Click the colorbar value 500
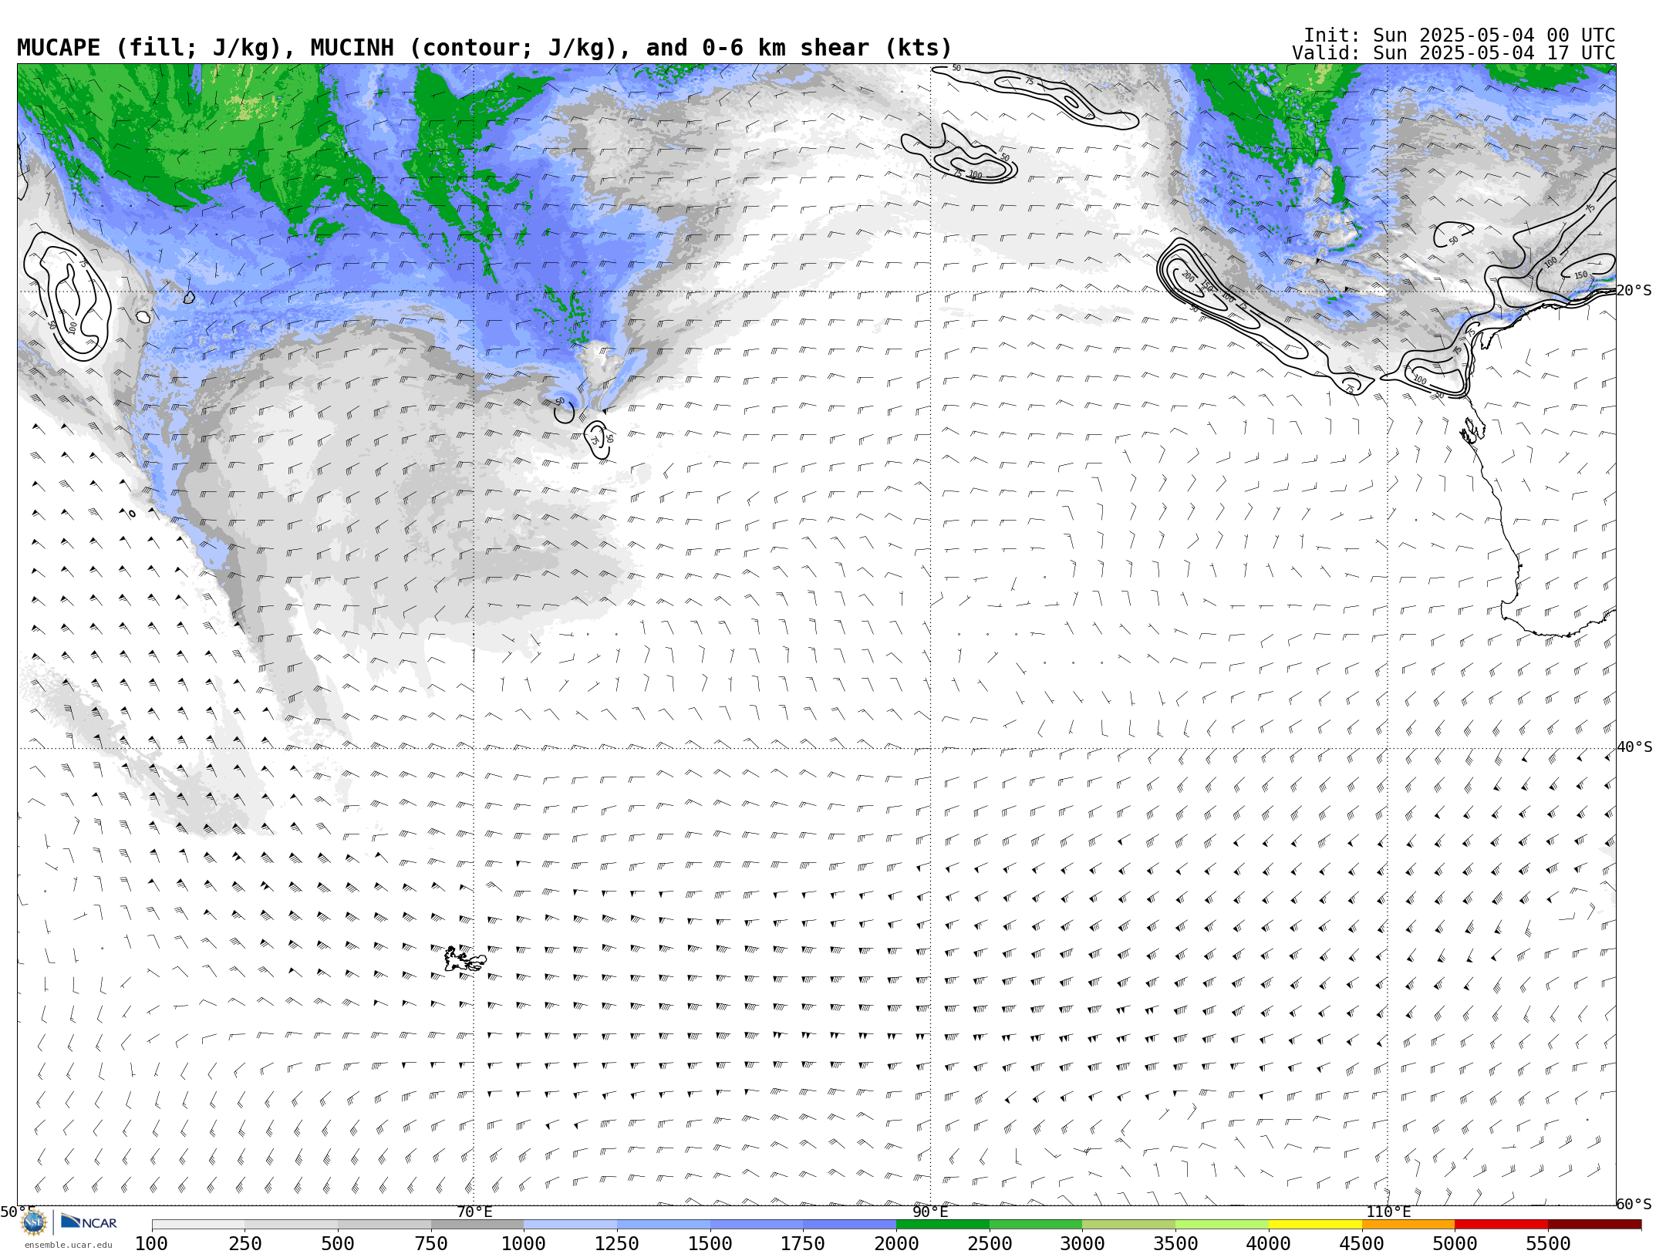The height and width of the screenshot is (1254, 1666). (x=338, y=1243)
